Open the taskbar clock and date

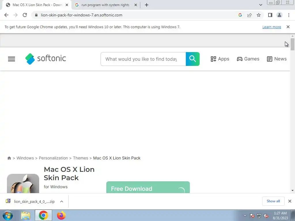280,216
